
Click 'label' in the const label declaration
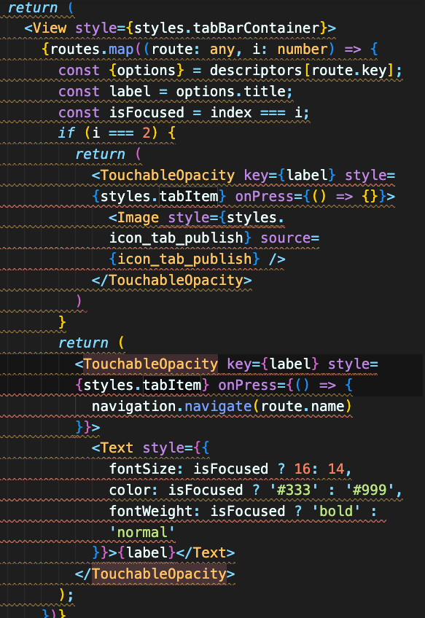(x=130, y=91)
